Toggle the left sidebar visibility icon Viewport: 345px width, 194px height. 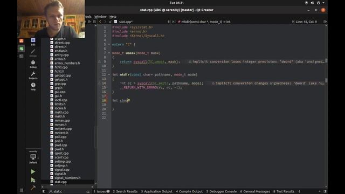coord(44,191)
